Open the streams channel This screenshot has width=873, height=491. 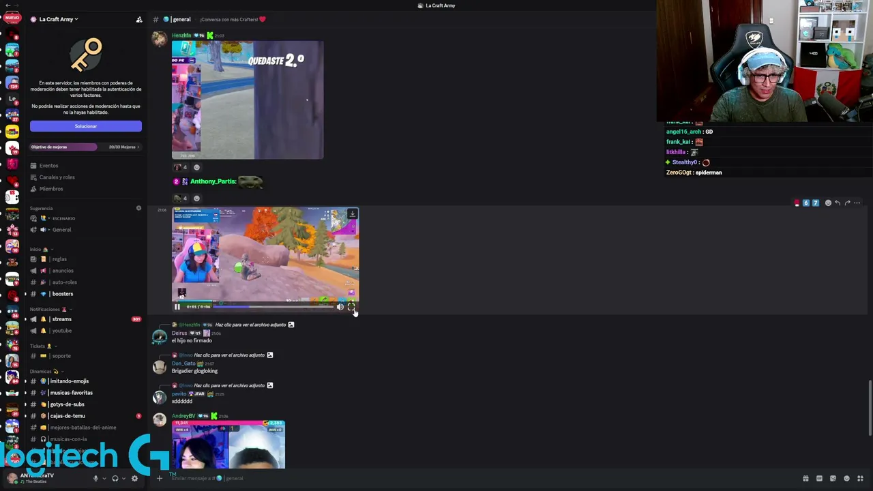pyautogui.click(x=61, y=319)
